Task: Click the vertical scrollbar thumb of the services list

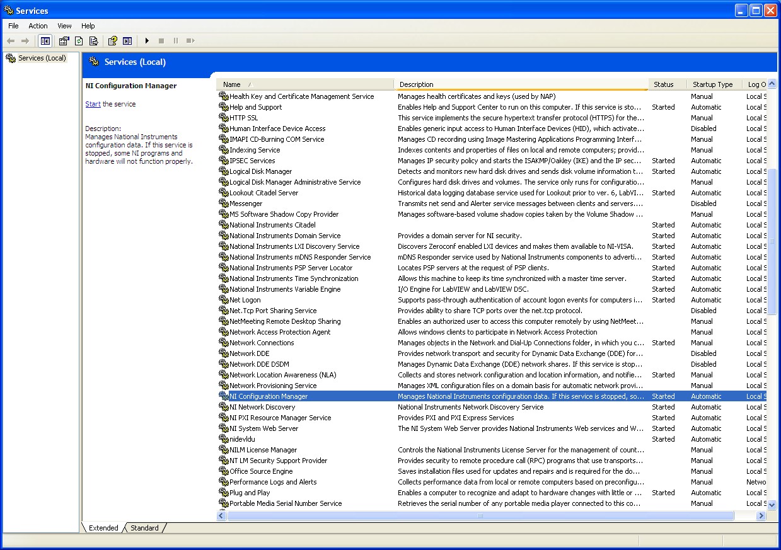Action: click(x=772, y=241)
